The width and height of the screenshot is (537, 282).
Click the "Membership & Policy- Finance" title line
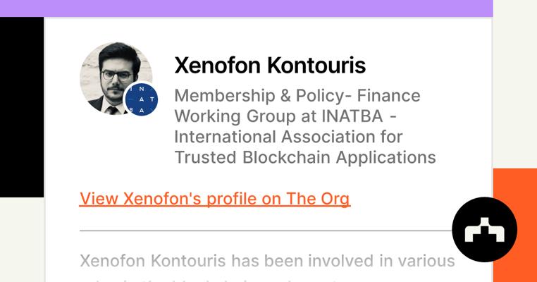(297, 95)
